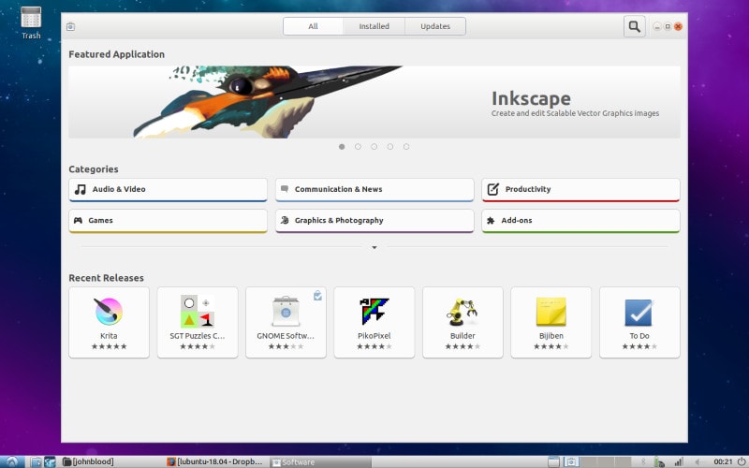
Task: Click the Bijiben sticky note icon
Action: 551,312
